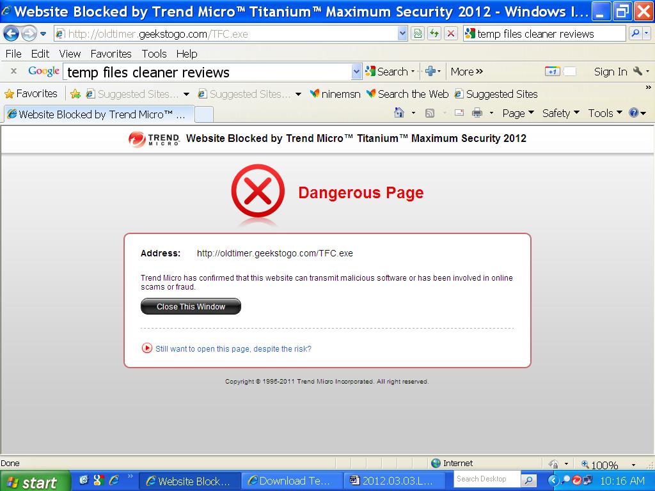Click the Home icon in command bar
Screen dimensions: 655x491
399,113
